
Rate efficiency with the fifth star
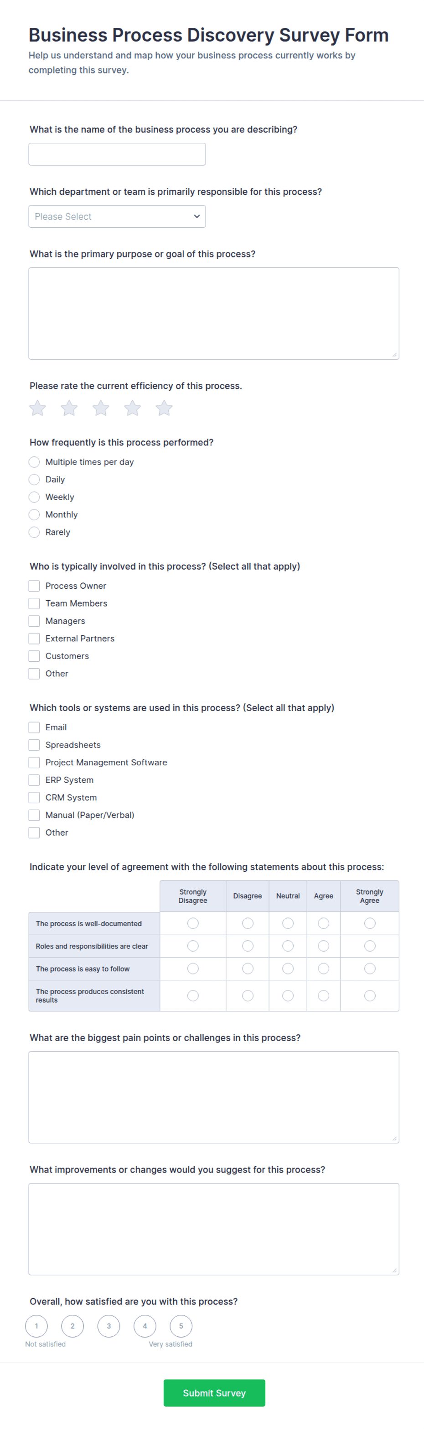pyautogui.click(x=164, y=408)
